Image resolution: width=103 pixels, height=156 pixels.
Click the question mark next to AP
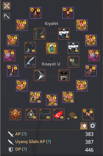click(x=24, y=134)
